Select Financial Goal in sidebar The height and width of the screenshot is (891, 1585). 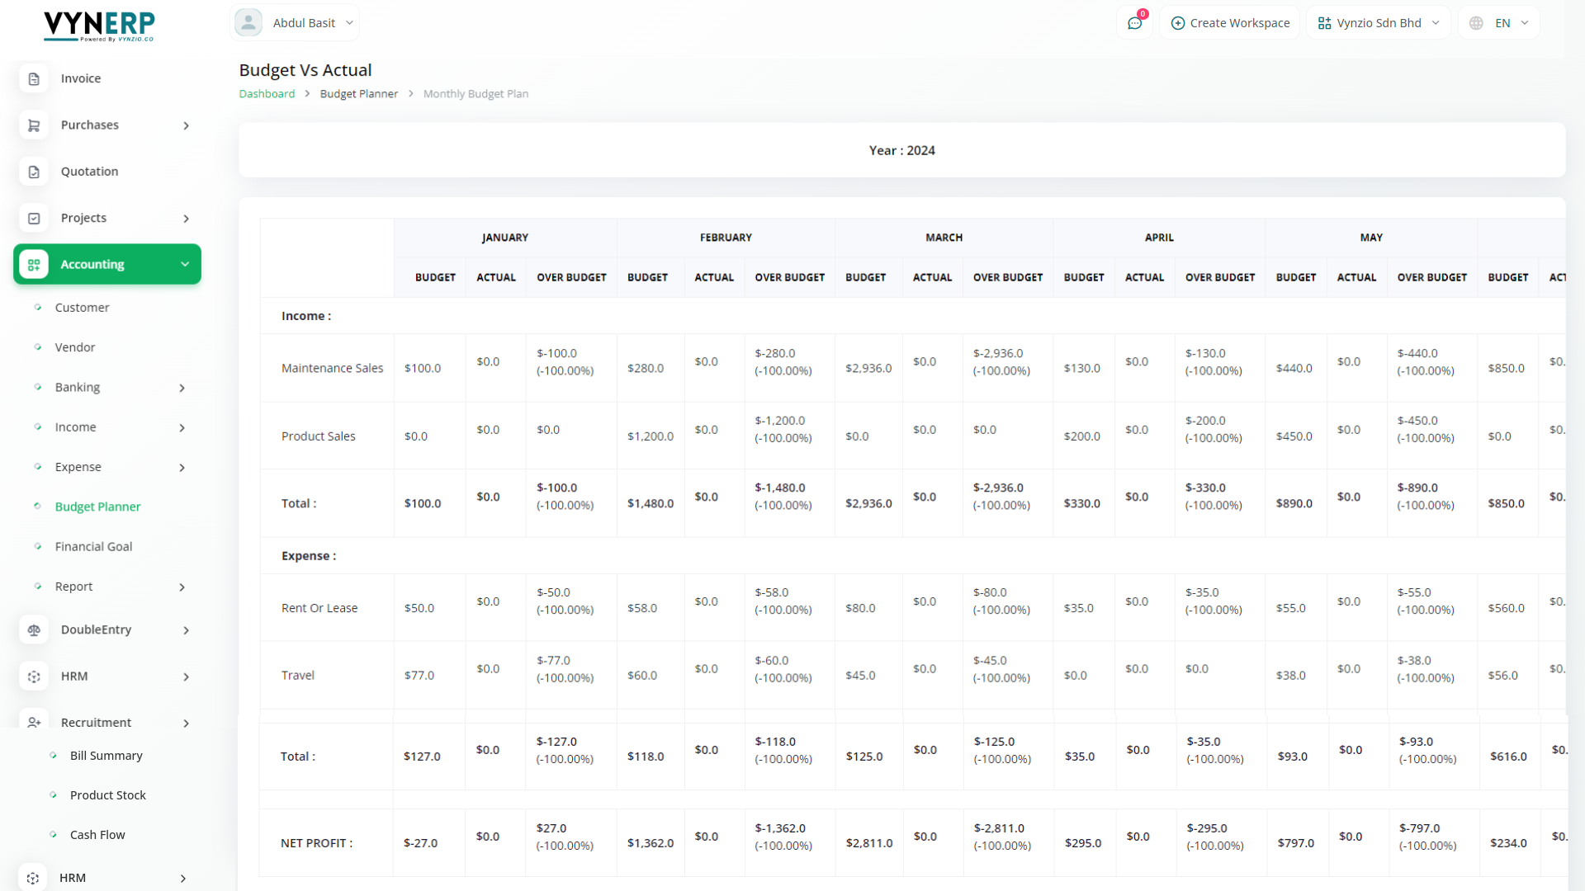coord(93,546)
